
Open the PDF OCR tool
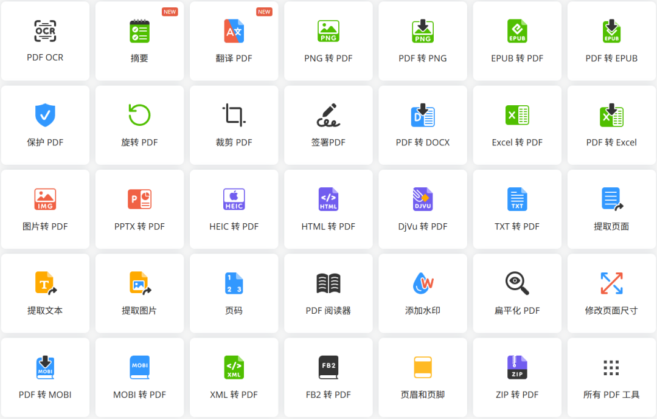click(45, 41)
